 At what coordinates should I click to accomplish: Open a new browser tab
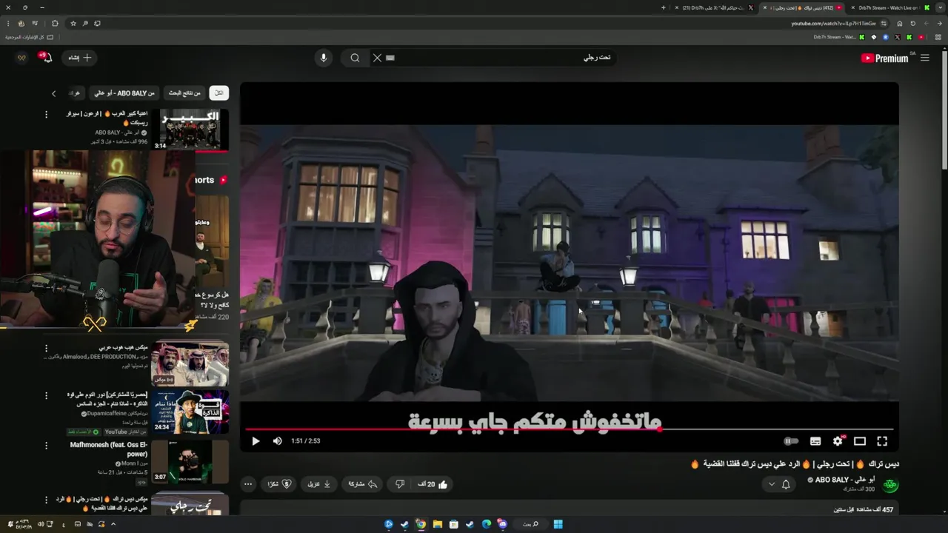[x=664, y=7]
